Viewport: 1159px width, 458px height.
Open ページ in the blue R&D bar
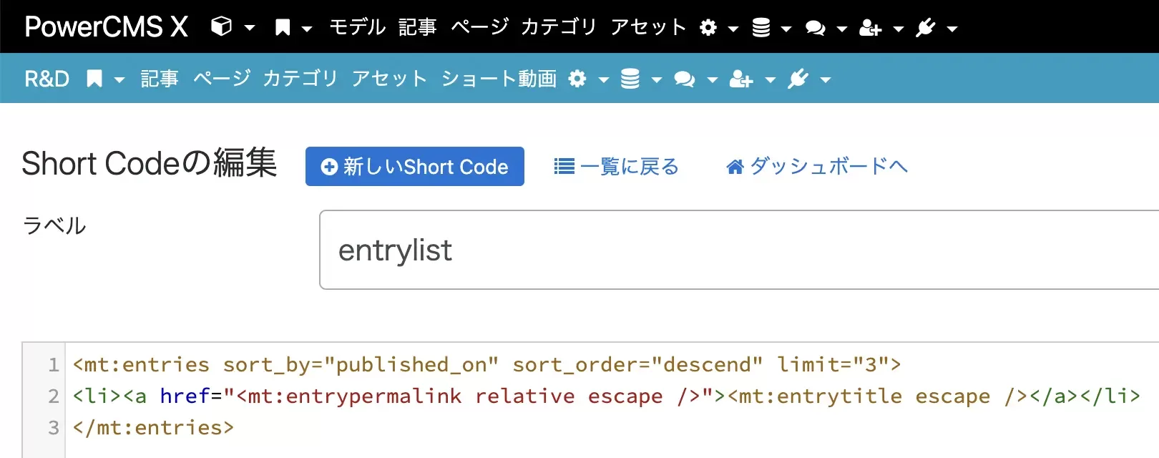click(222, 79)
